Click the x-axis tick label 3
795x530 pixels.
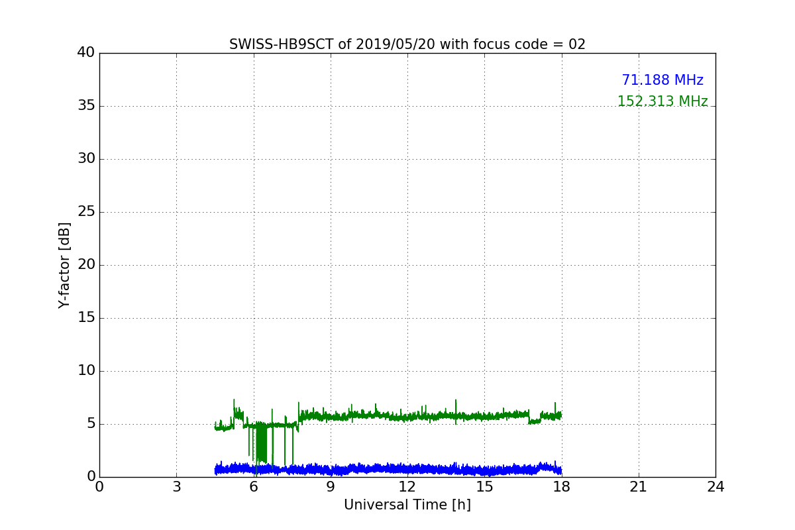[176, 487]
